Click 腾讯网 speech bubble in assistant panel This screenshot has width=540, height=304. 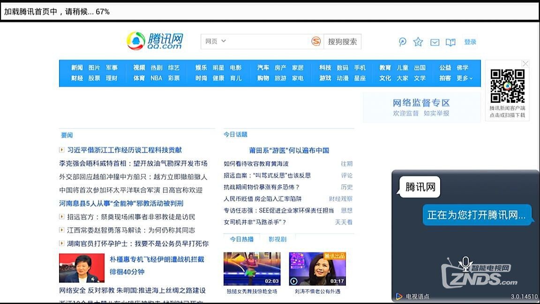[420, 187]
